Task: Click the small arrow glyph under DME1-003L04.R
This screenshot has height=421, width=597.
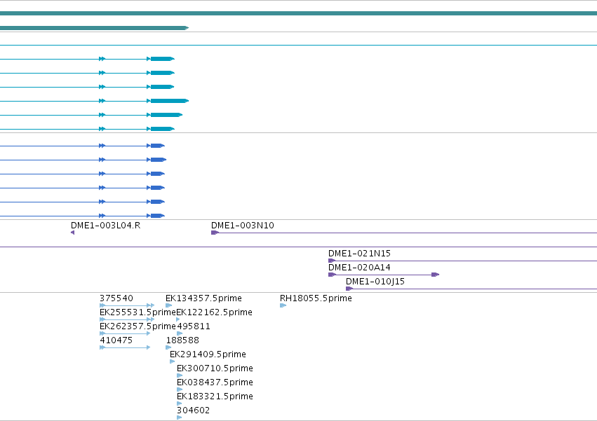Action: click(72, 233)
